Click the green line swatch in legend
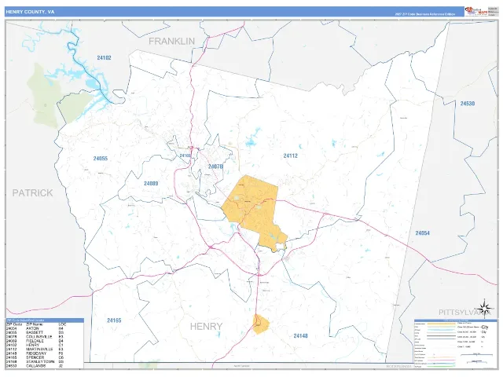The image size is (503, 377). click(442, 367)
